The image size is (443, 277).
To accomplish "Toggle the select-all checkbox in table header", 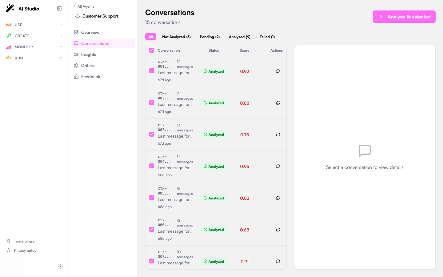I will 152,50.
